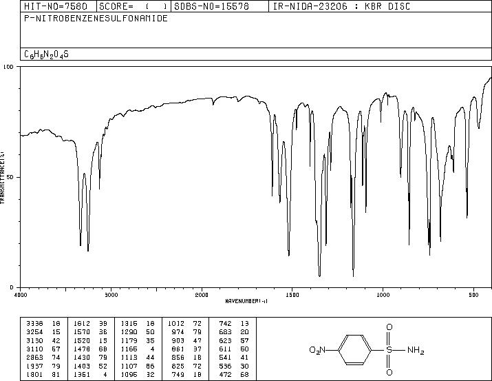Click the sulfur atom S in the structure
Screen dimensions: 492x381
[389, 349]
